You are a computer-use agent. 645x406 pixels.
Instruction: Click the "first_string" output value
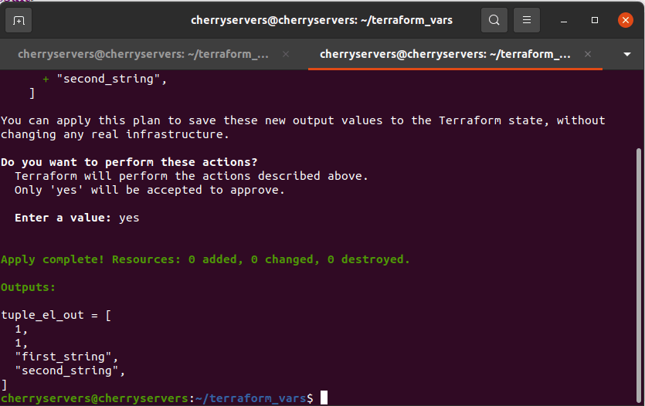[63, 357]
